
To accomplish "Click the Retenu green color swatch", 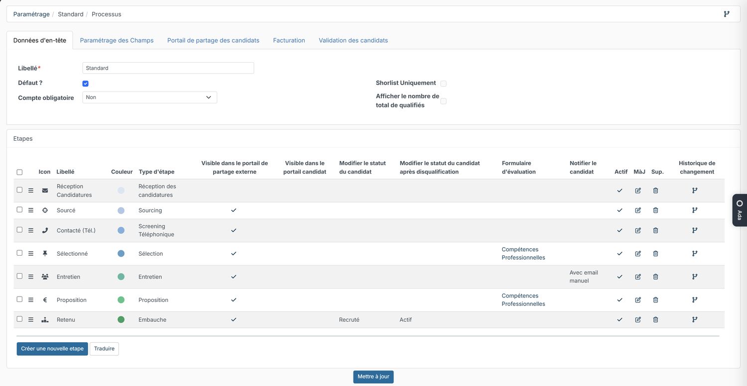I will [x=121, y=320].
